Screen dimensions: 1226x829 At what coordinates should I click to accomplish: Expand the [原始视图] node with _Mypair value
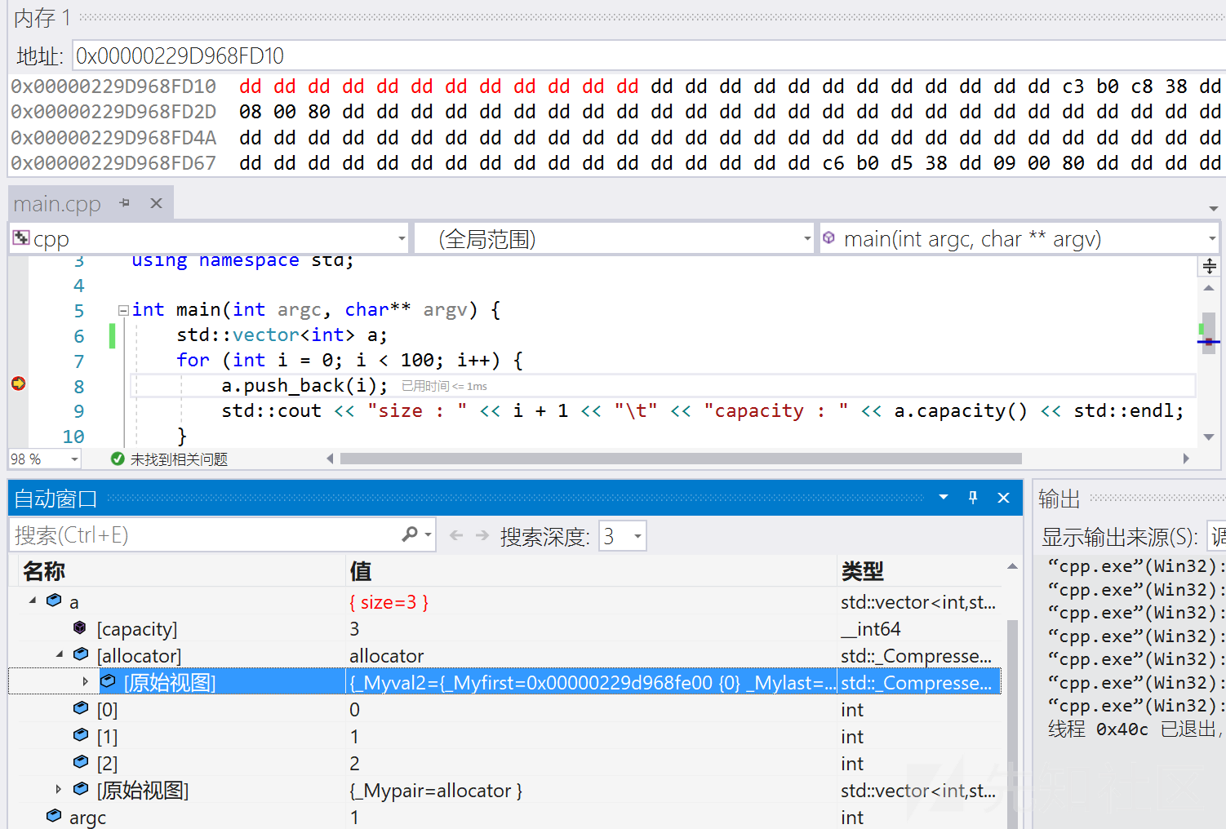coord(59,789)
